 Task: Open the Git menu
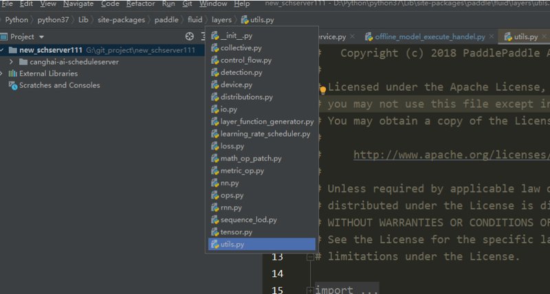pos(187,4)
